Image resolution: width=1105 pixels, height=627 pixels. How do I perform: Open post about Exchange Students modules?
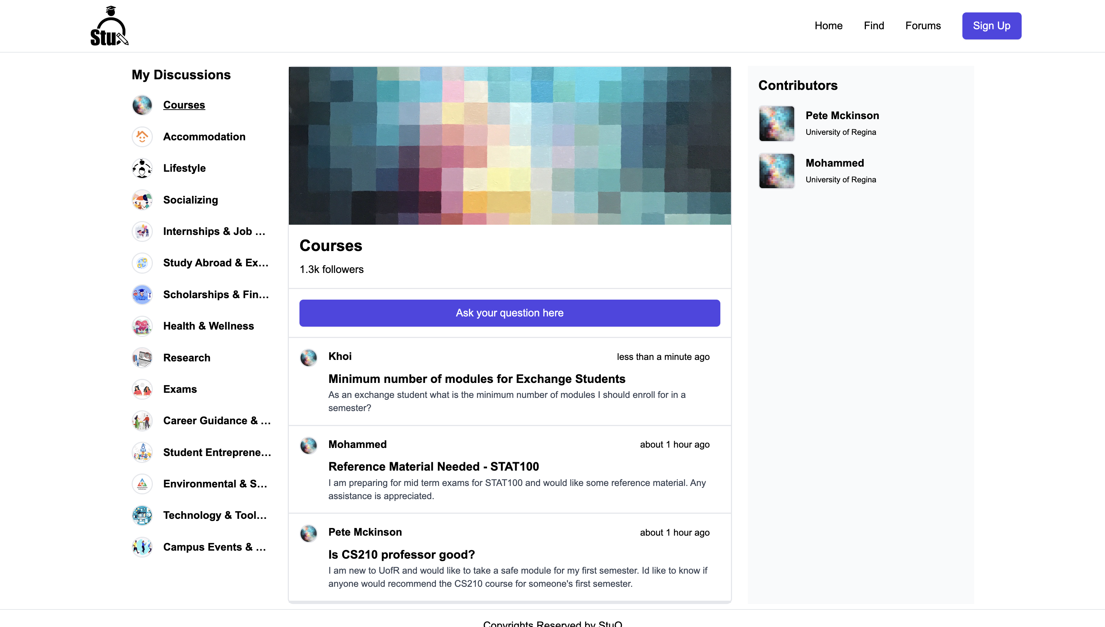(x=476, y=379)
